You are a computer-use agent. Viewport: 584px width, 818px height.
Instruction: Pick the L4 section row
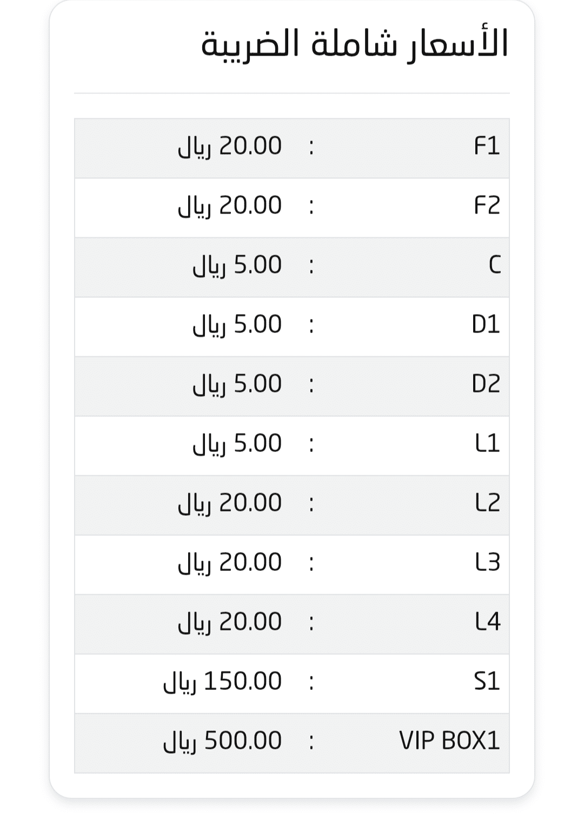click(x=292, y=624)
